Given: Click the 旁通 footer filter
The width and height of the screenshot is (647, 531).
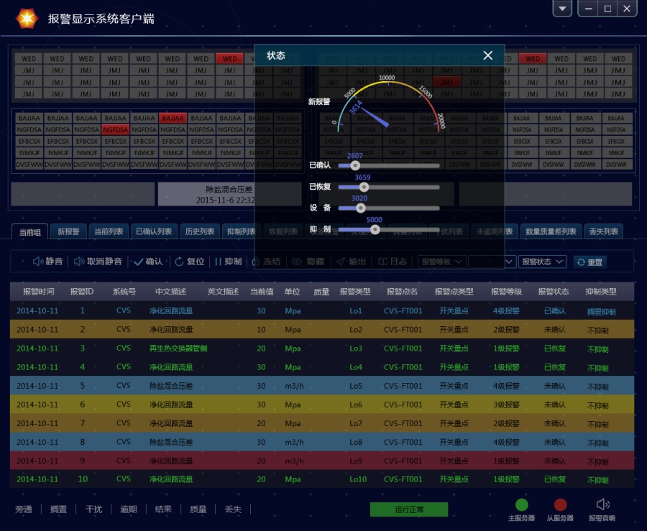Looking at the screenshot, I should pos(24,509).
